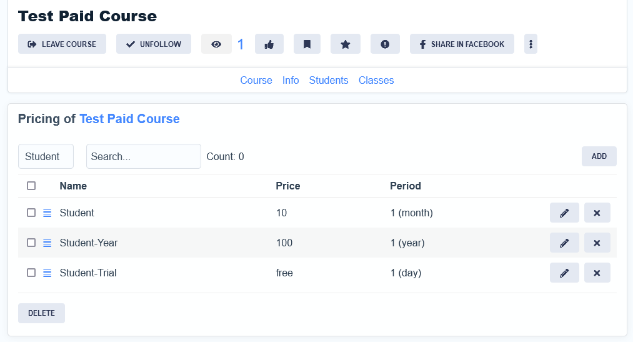The image size is (633, 342).
Task: Toggle the select-all checkbox in header
Action: click(31, 186)
